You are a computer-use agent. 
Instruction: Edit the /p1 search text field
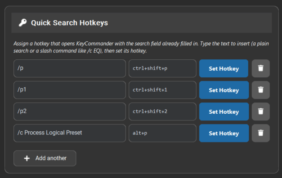tap(70, 90)
